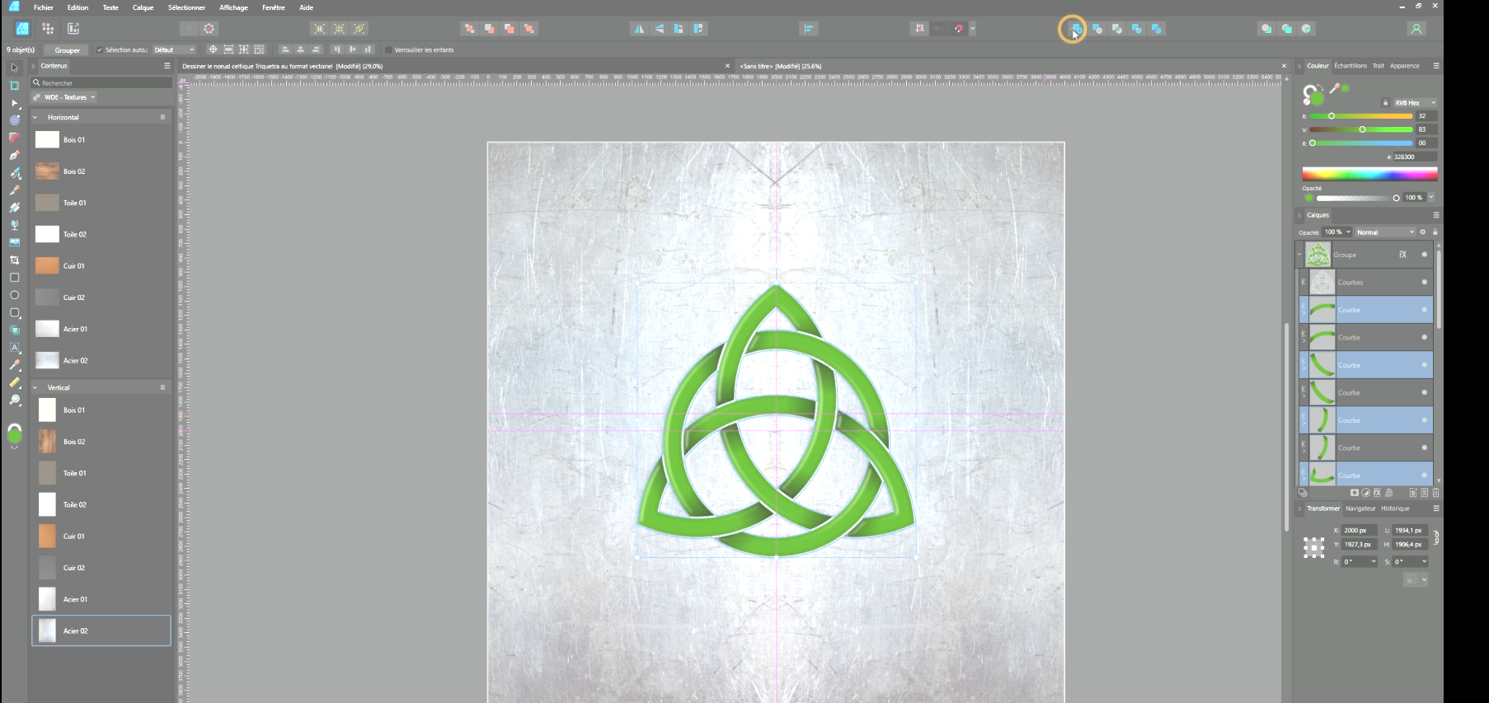Enable Verrouiller les enfants checkbox
The width and height of the screenshot is (1489, 703).
(388, 50)
